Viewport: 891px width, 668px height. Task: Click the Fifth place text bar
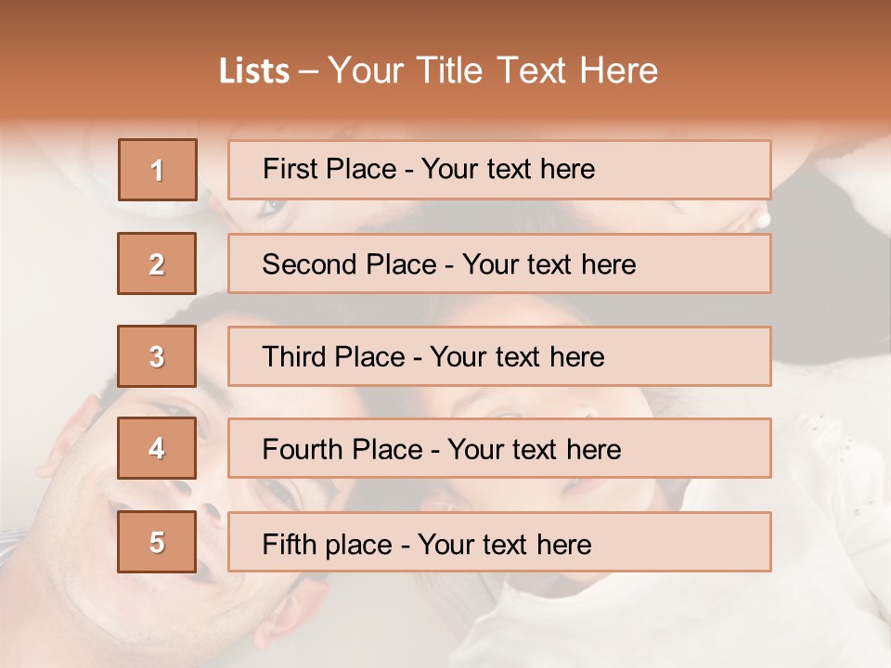click(499, 542)
